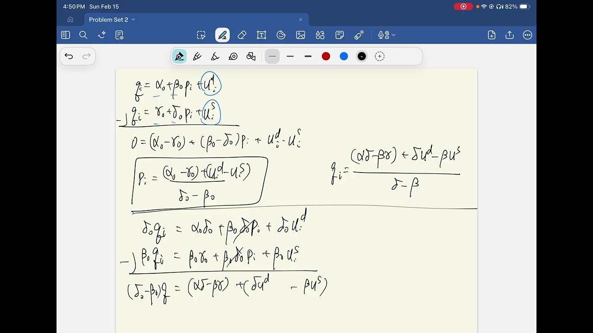Select the Eraser tool
593x333 pixels.
(242, 35)
